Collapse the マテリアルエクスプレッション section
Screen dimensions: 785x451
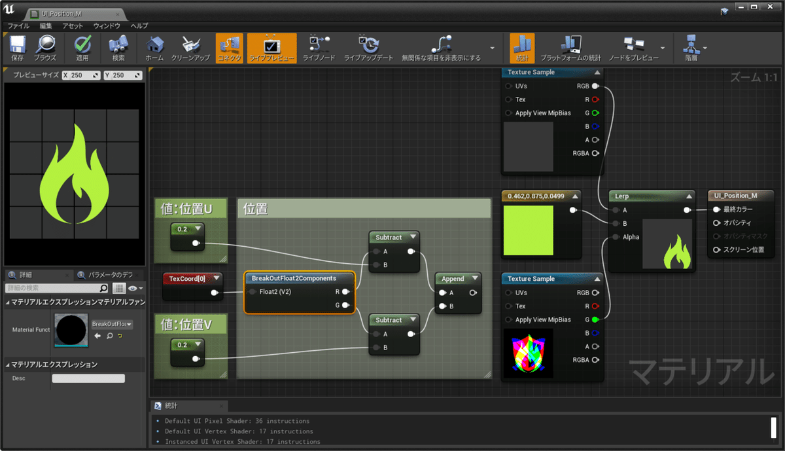click(x=9, y=365)
